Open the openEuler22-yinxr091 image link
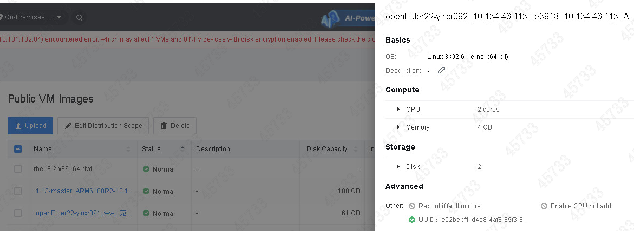The image size is (634, 231). point(84,213)
